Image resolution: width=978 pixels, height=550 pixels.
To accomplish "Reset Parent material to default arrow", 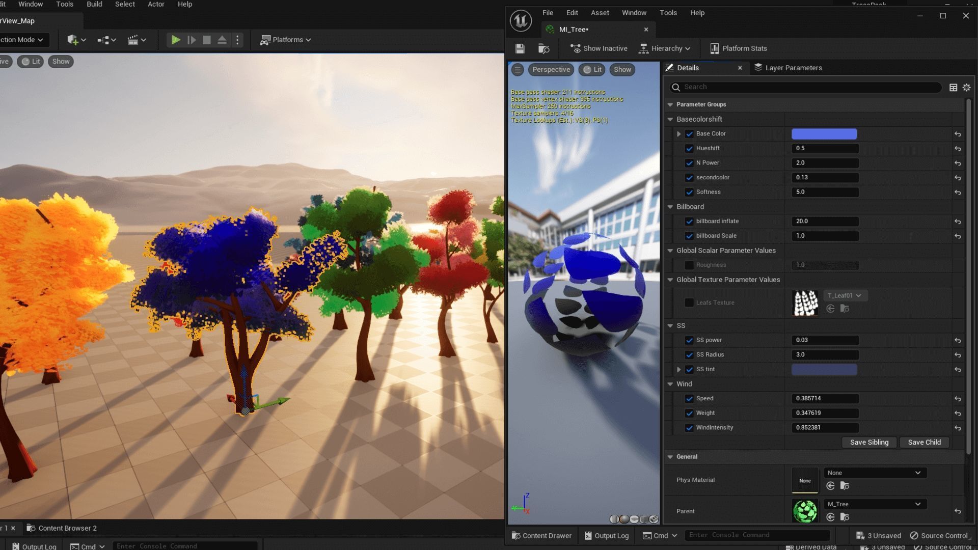I will point(958,511).
